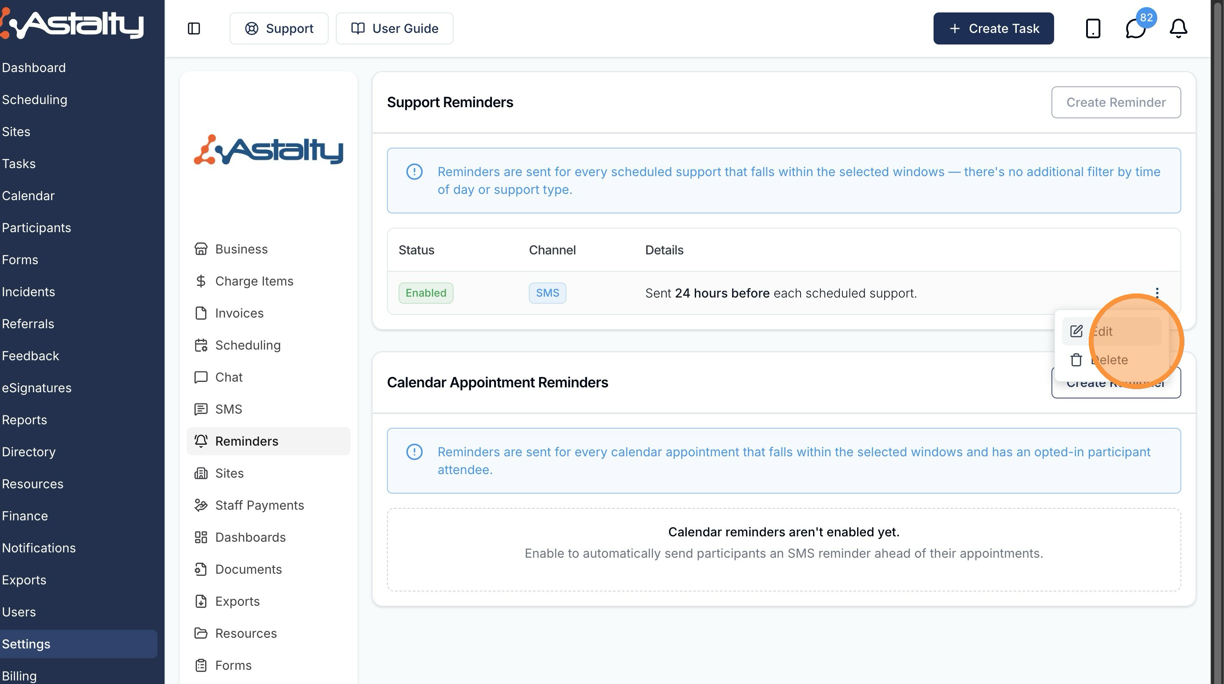This screenshot has width=1224, height=684.
Task: Open SMS settings
Action: [x=269, y=409]
